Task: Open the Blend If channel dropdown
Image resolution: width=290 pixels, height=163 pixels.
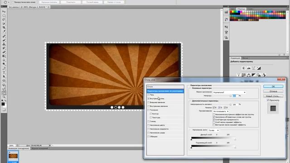Action: click(x=213, y=130)
